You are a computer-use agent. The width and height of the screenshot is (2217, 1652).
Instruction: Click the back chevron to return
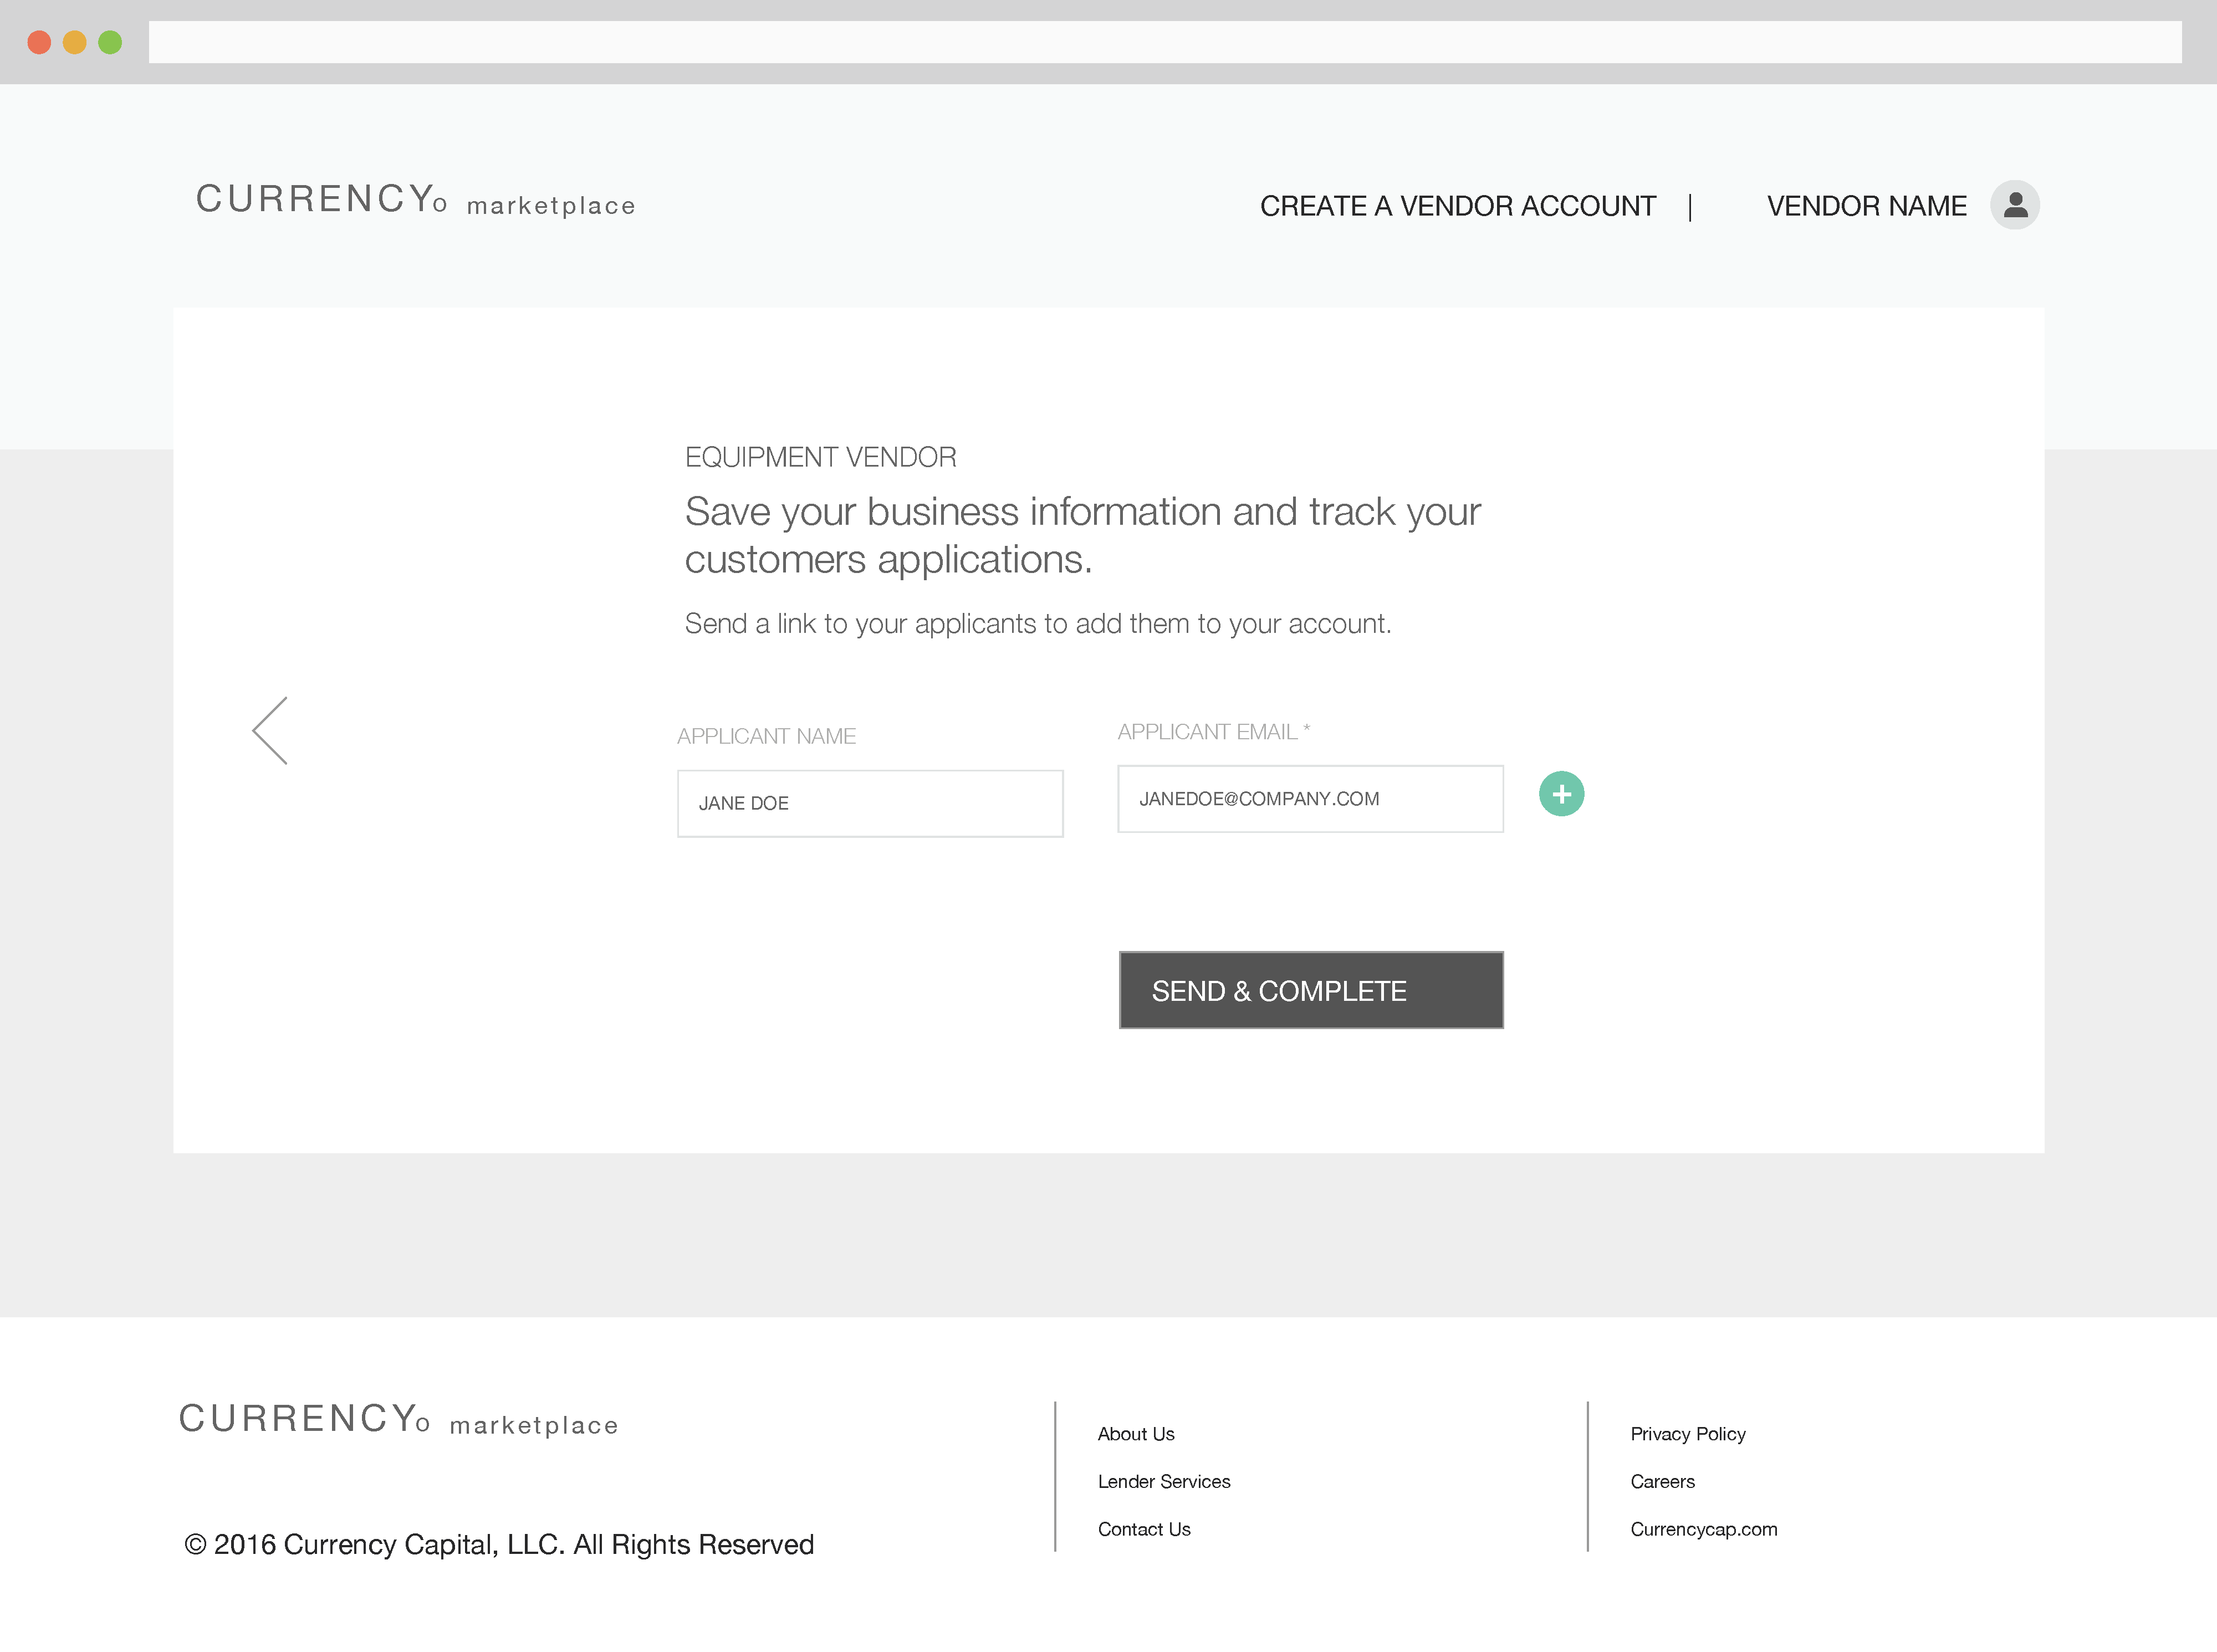click(270, 730)
